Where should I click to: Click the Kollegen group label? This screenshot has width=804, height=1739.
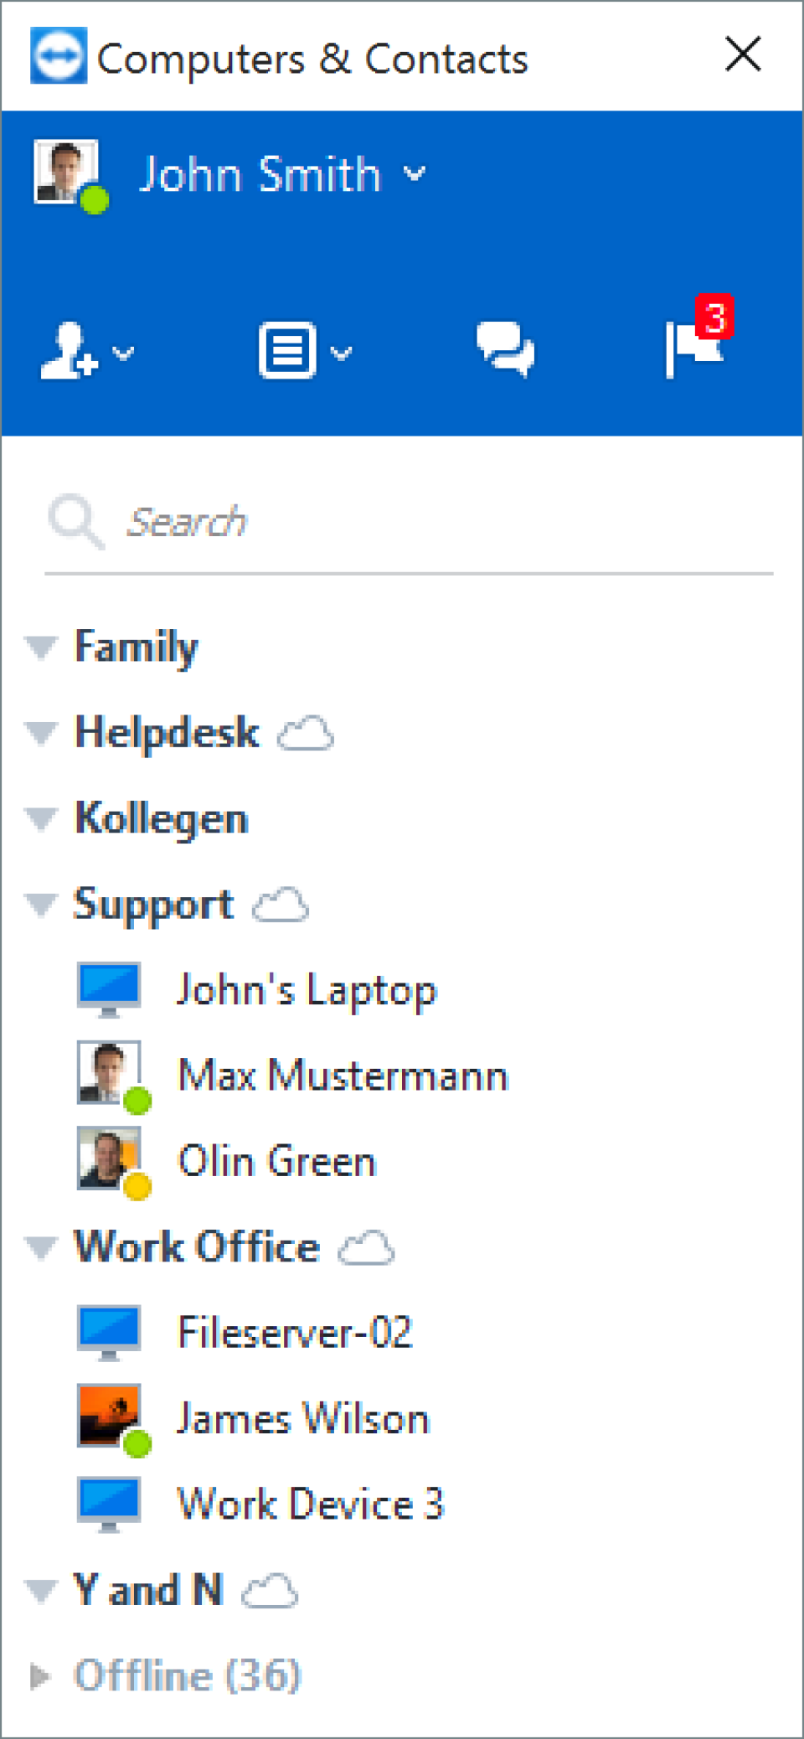162,818
